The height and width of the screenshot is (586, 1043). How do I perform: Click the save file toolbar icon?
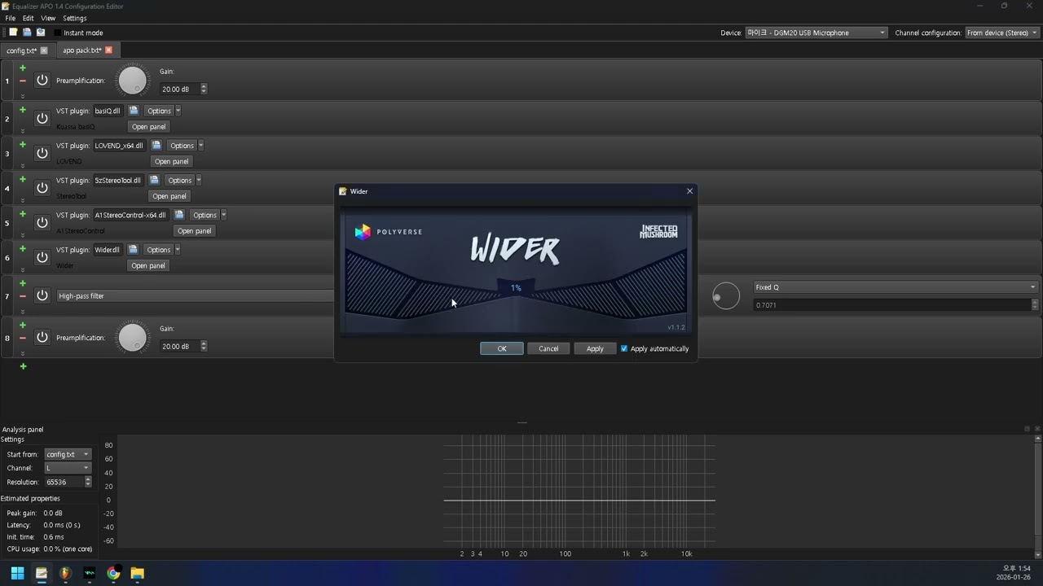[41, 33]
